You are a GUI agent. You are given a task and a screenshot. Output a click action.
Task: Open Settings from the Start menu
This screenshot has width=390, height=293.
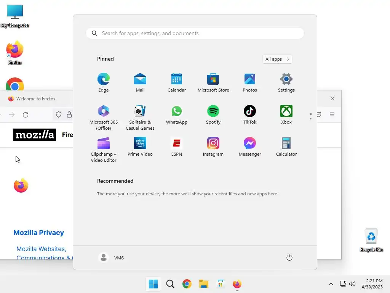tap(286, 83)
